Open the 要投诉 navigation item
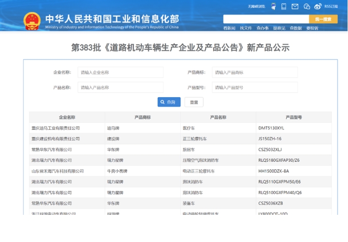Image resolution: width=348 pixels, height=242 pixels. point(312,28)
